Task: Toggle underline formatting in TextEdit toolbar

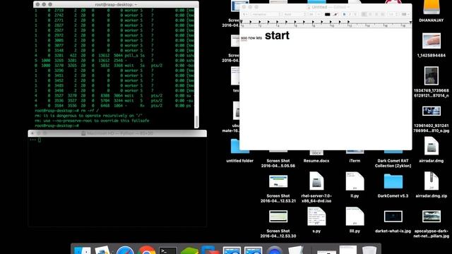Action: tap(355, 14)
